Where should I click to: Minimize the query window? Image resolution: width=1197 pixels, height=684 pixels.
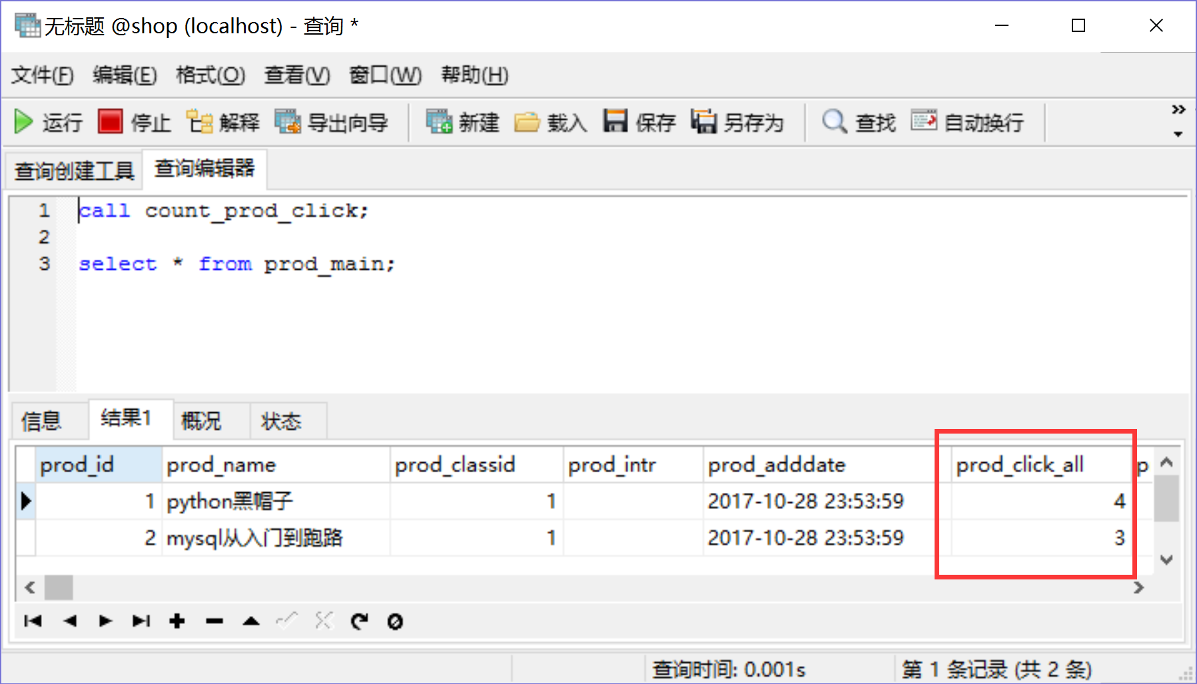(x=1002, y=25)
